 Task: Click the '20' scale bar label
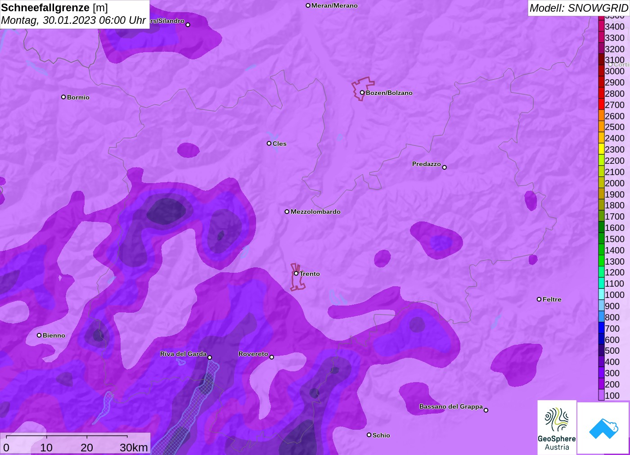point(87,447)
